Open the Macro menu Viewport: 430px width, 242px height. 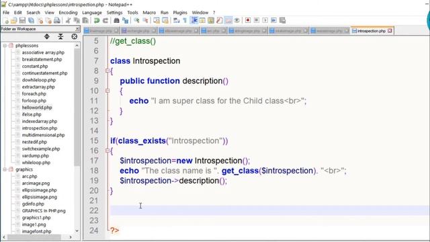(149, 13)
